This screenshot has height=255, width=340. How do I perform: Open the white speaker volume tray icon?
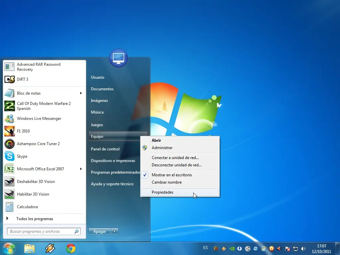pyautogui.click(x=303, y=249)
